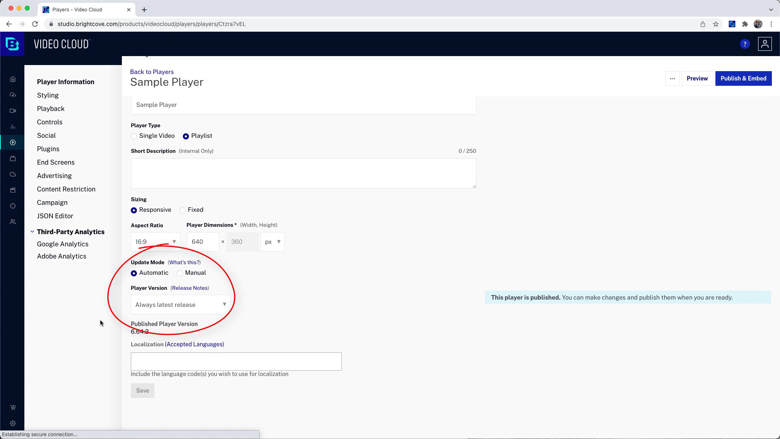The height and width of the screenshot is (439, 780).
Task: Select the Playlist player type radio button
Action: click(x=186, y=136)
